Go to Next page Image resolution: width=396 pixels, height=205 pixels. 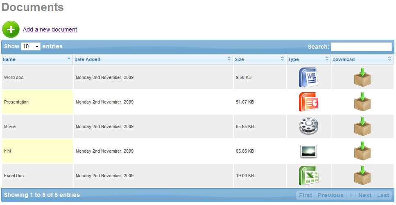click(x=365, y=195)
